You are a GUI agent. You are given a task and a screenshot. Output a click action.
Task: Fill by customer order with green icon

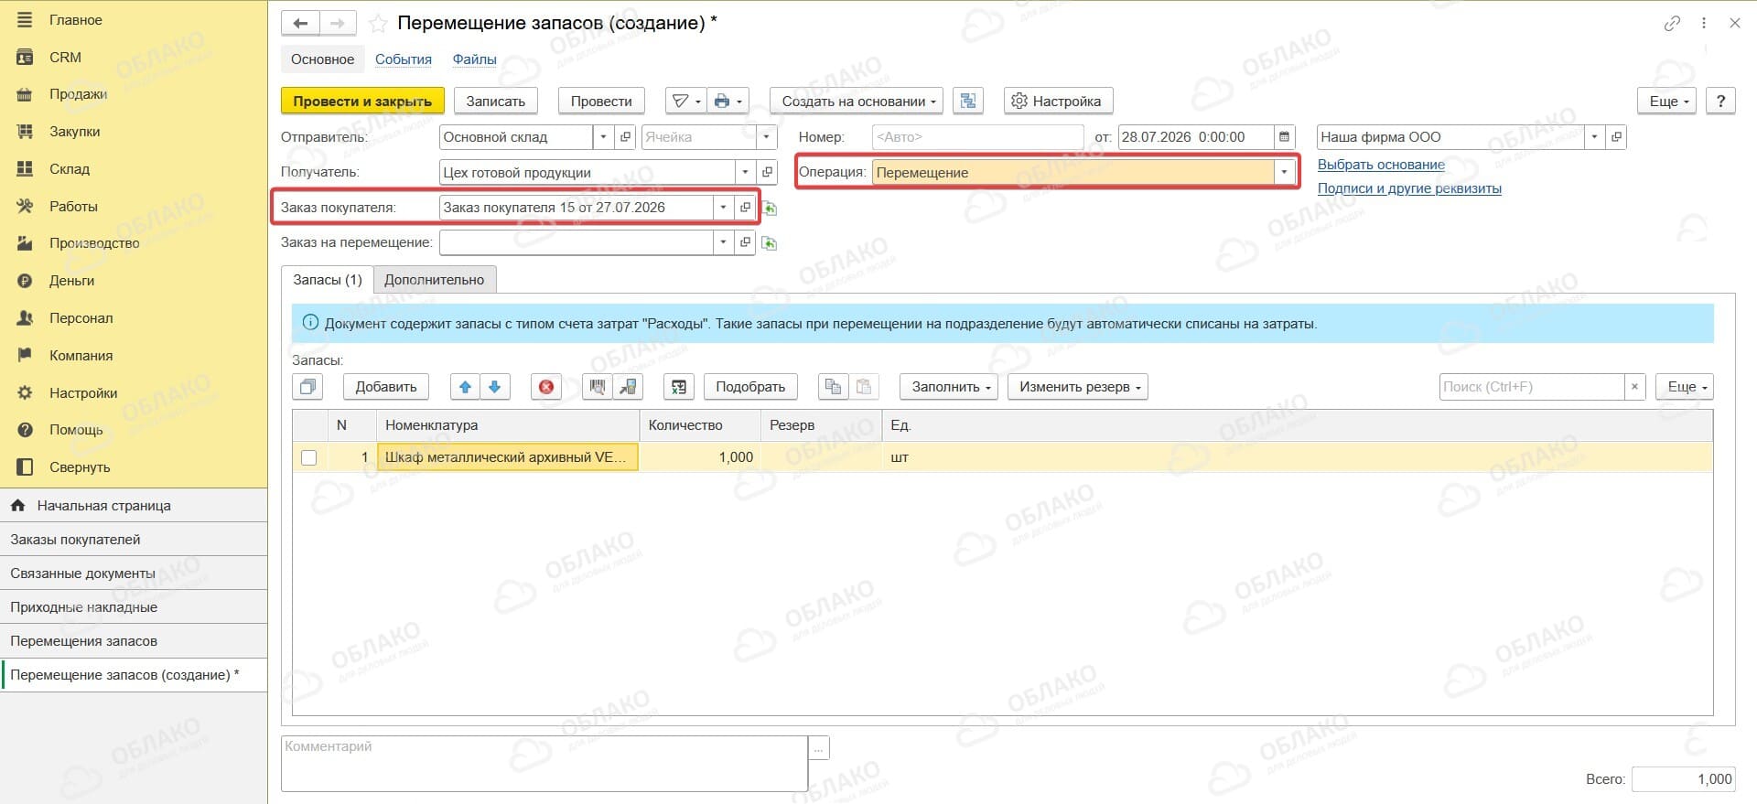(x=770, y=209)
